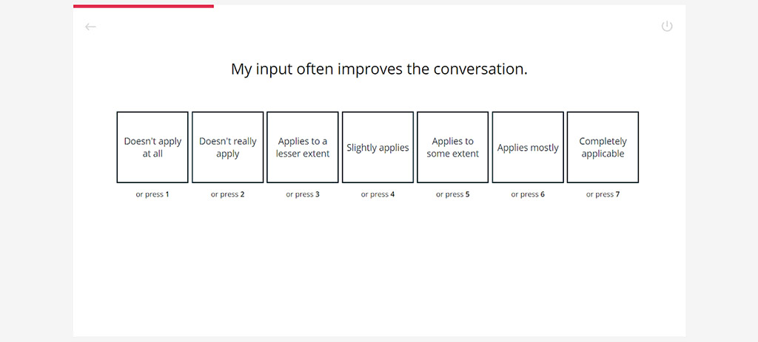
Task: Click the red progress bar at top
Action: pos(144,6)
